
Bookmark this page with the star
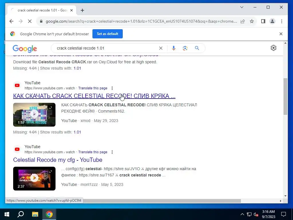pyautogui.click(x=252, y=21)
